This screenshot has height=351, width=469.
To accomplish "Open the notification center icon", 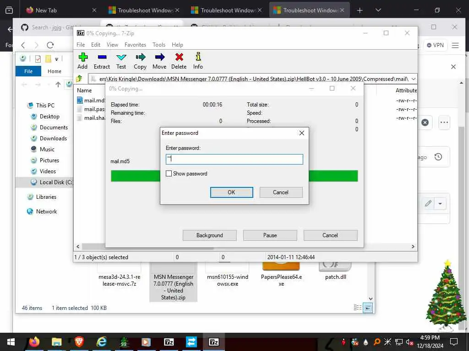I will (x=454, y=342).
